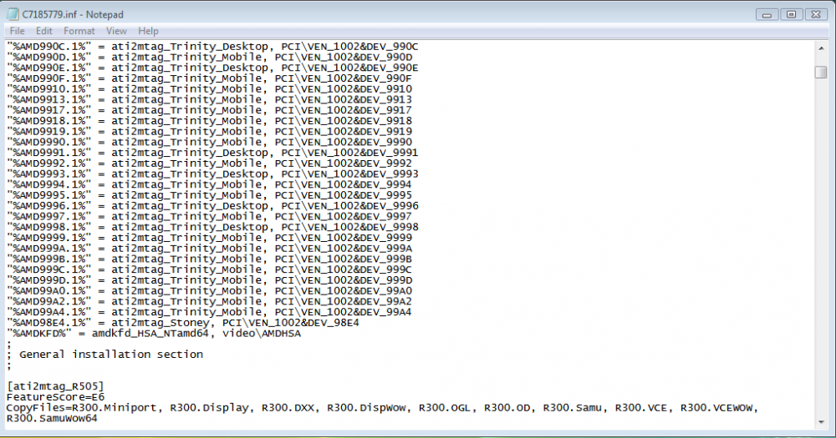Viewport: 836px width, 438px height.
Task: Click the ati2mtag_Stoney DEV_98E4 line
Action: pos(183,322)
